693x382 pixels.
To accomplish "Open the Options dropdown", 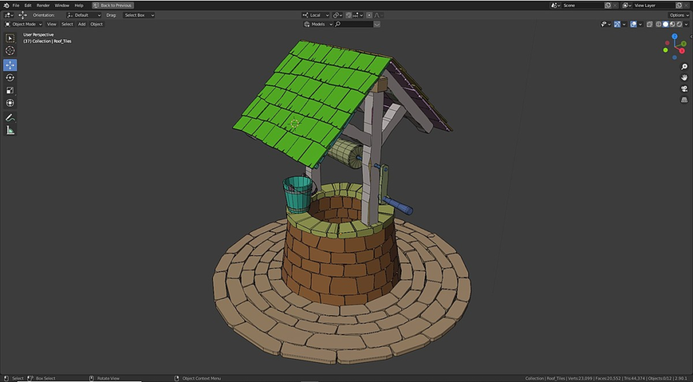I will [679, 15].
